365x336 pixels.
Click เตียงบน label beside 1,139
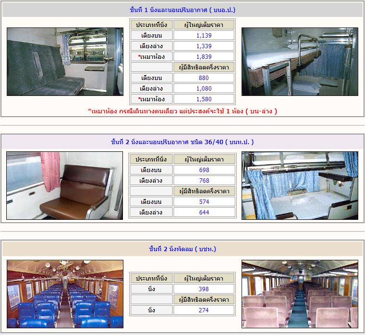coord(151,35)
